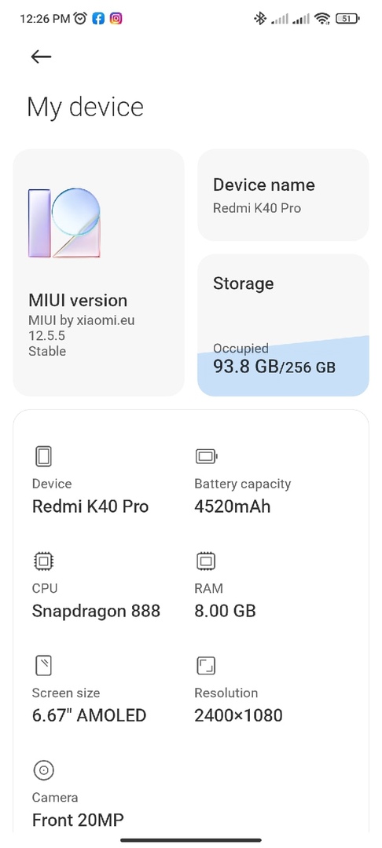The width and height of the screenshot is (382, 848).
Task: Tap the bottom navigation gesture bar
Action: 191,840
